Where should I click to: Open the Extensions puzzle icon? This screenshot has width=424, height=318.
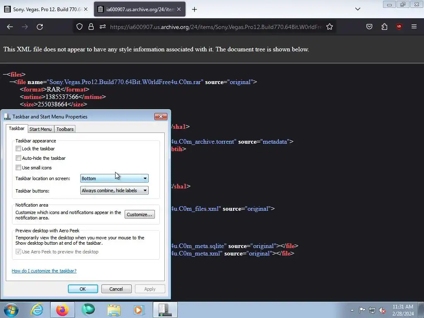(384, 26)
